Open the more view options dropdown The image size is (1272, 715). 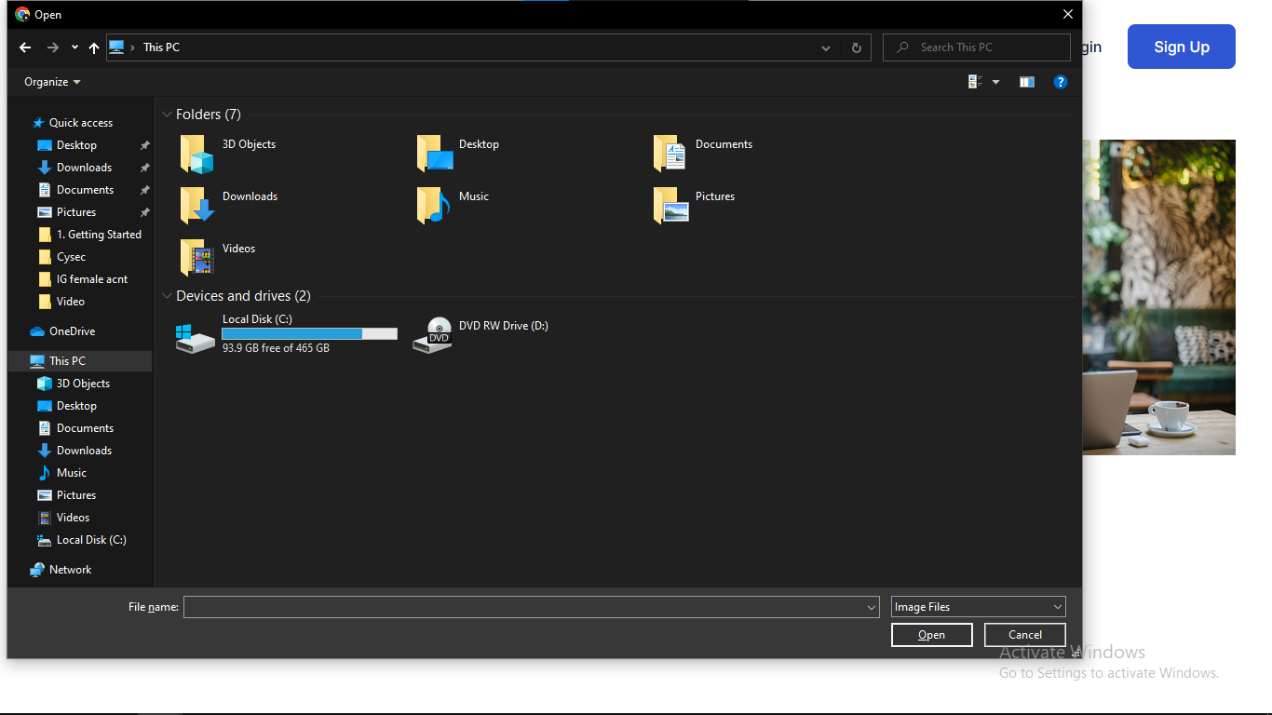click(x=995, y=82)
